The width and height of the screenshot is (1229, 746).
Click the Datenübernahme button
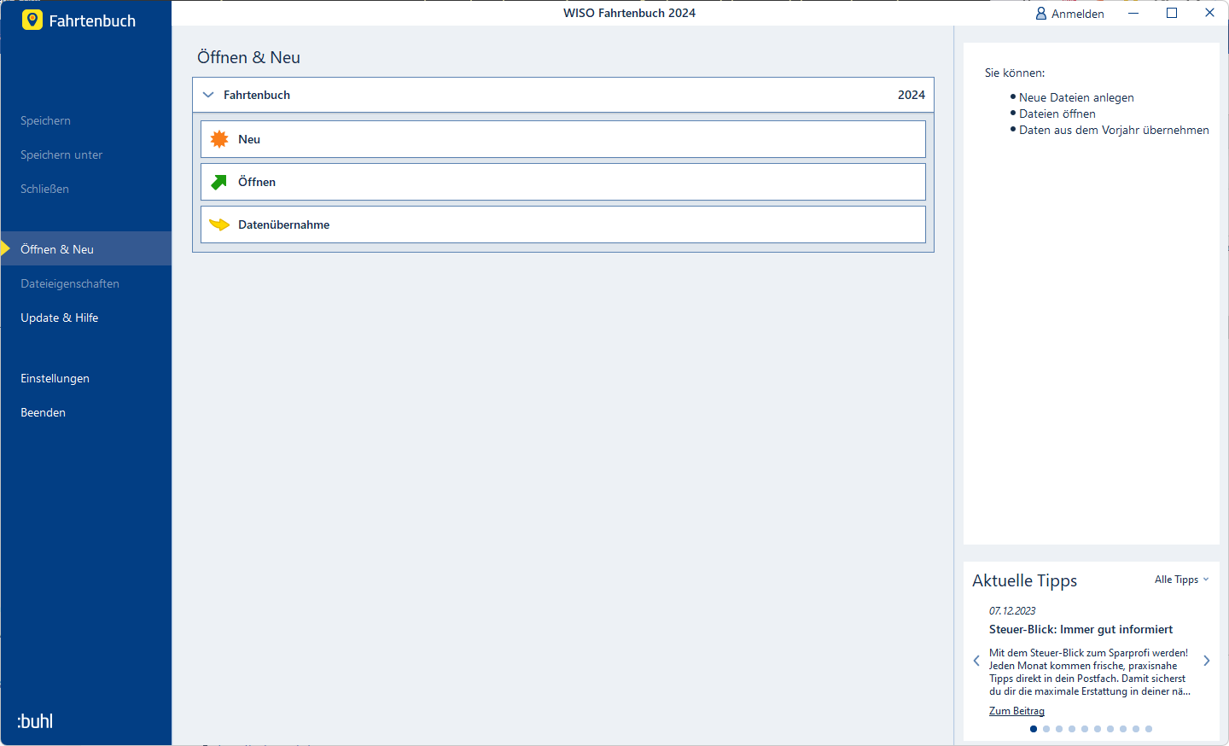563,224
